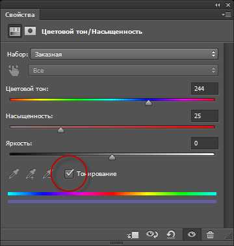The height and width of the screenshot is (246, 234).
Task: Select the eyedropper tool
Action: click(14, 174)
